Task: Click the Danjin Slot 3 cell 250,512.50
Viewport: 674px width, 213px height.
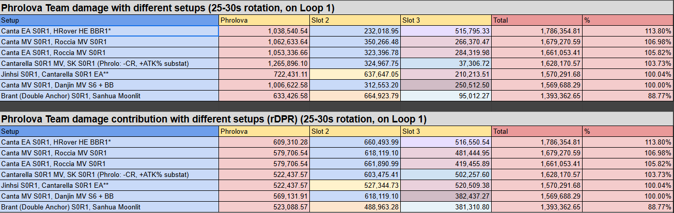Action: 446,85
